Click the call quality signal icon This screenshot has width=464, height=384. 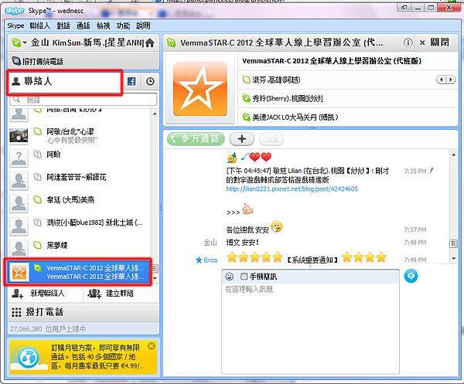click(271, 138)
